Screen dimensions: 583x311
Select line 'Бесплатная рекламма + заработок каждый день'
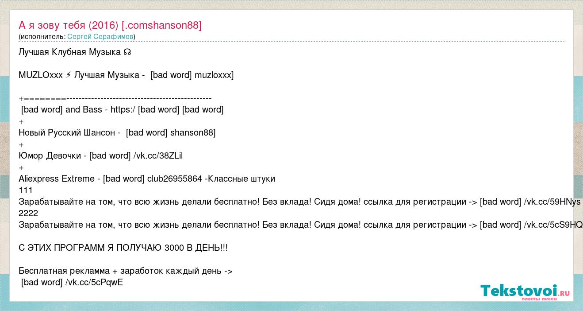click(126, 271)
